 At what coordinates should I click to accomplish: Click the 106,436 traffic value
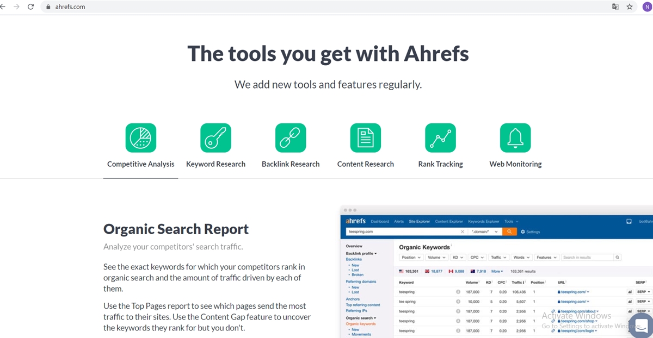(519, 292)
